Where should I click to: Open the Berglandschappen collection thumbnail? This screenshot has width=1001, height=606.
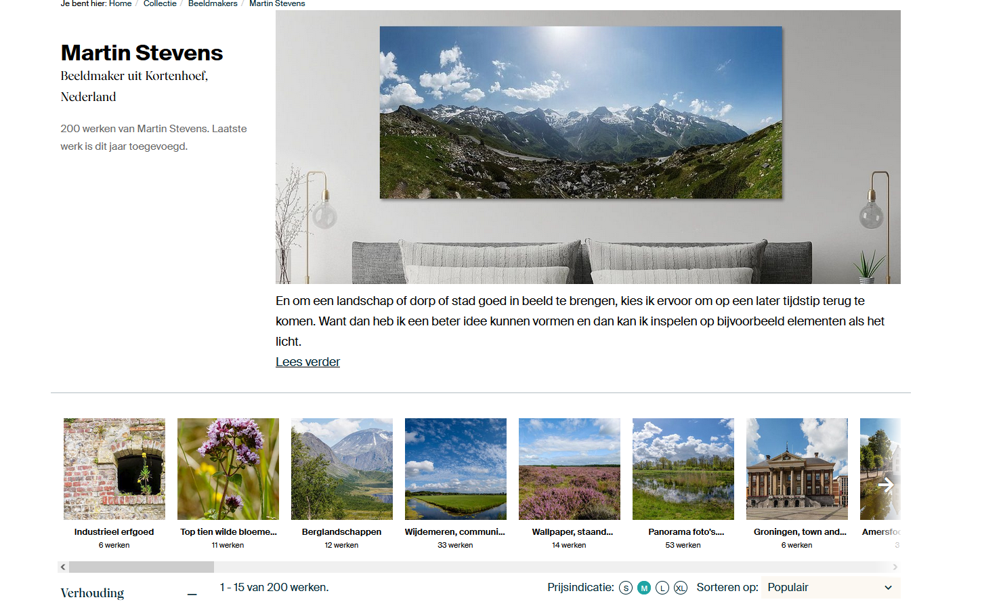point(342,469)
